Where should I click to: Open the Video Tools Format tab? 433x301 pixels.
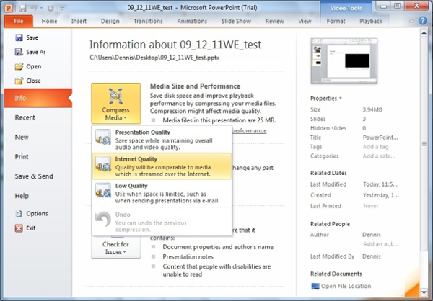[336, 21]
